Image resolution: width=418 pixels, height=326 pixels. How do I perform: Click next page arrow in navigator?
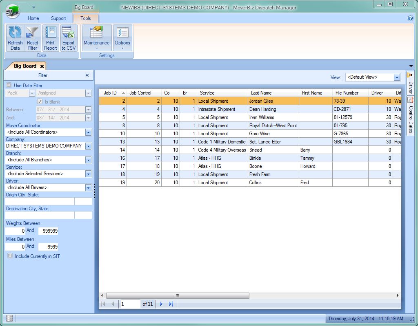(161, 304)
